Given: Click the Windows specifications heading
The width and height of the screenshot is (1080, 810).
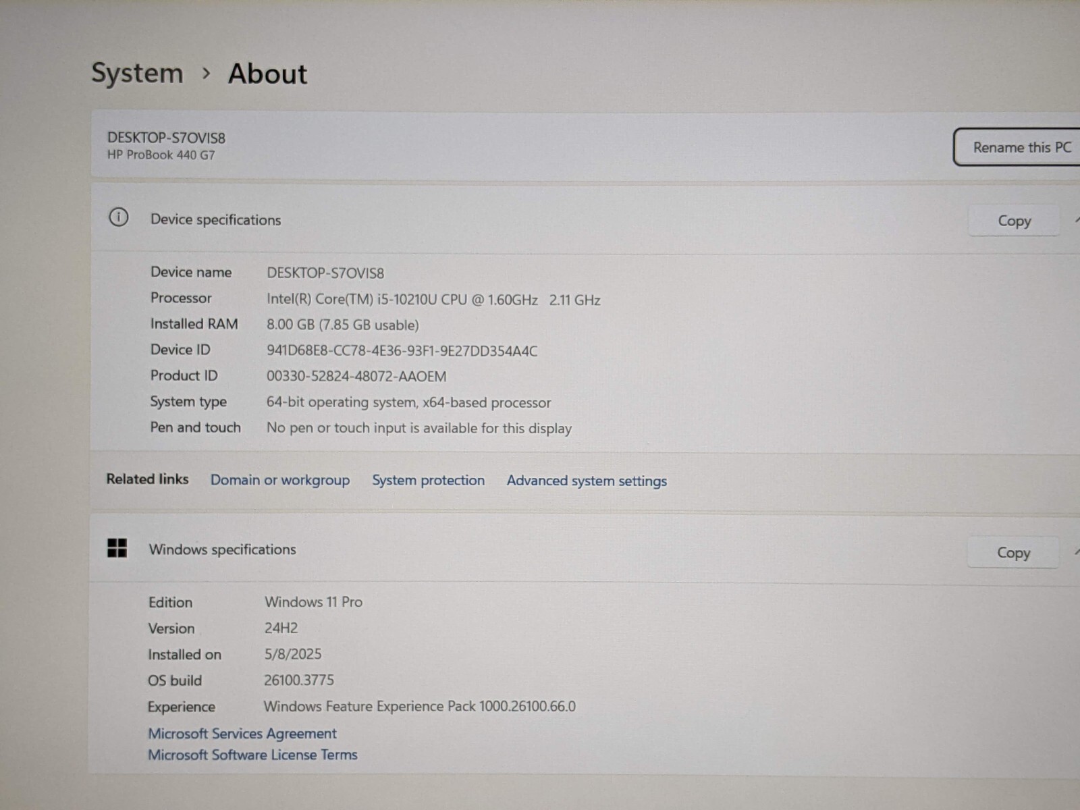Looking at the screenshot, I should (222, 549).
